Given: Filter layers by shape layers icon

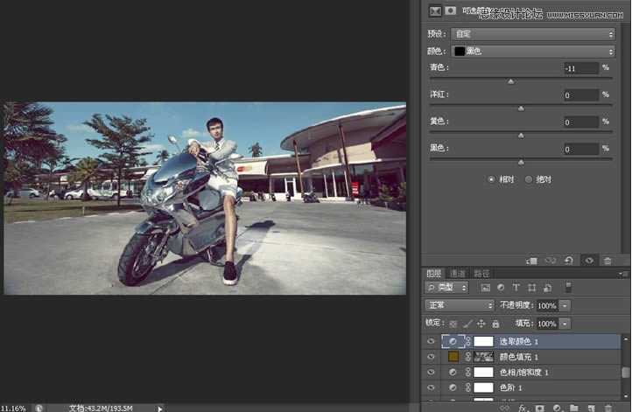Looking at the screenshot, I should coord(532,288).
